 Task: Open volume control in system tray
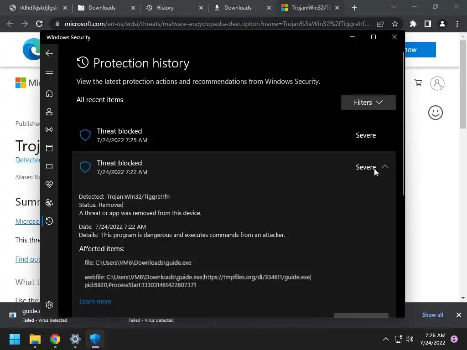pyautogui.click(x=410, y=339)
